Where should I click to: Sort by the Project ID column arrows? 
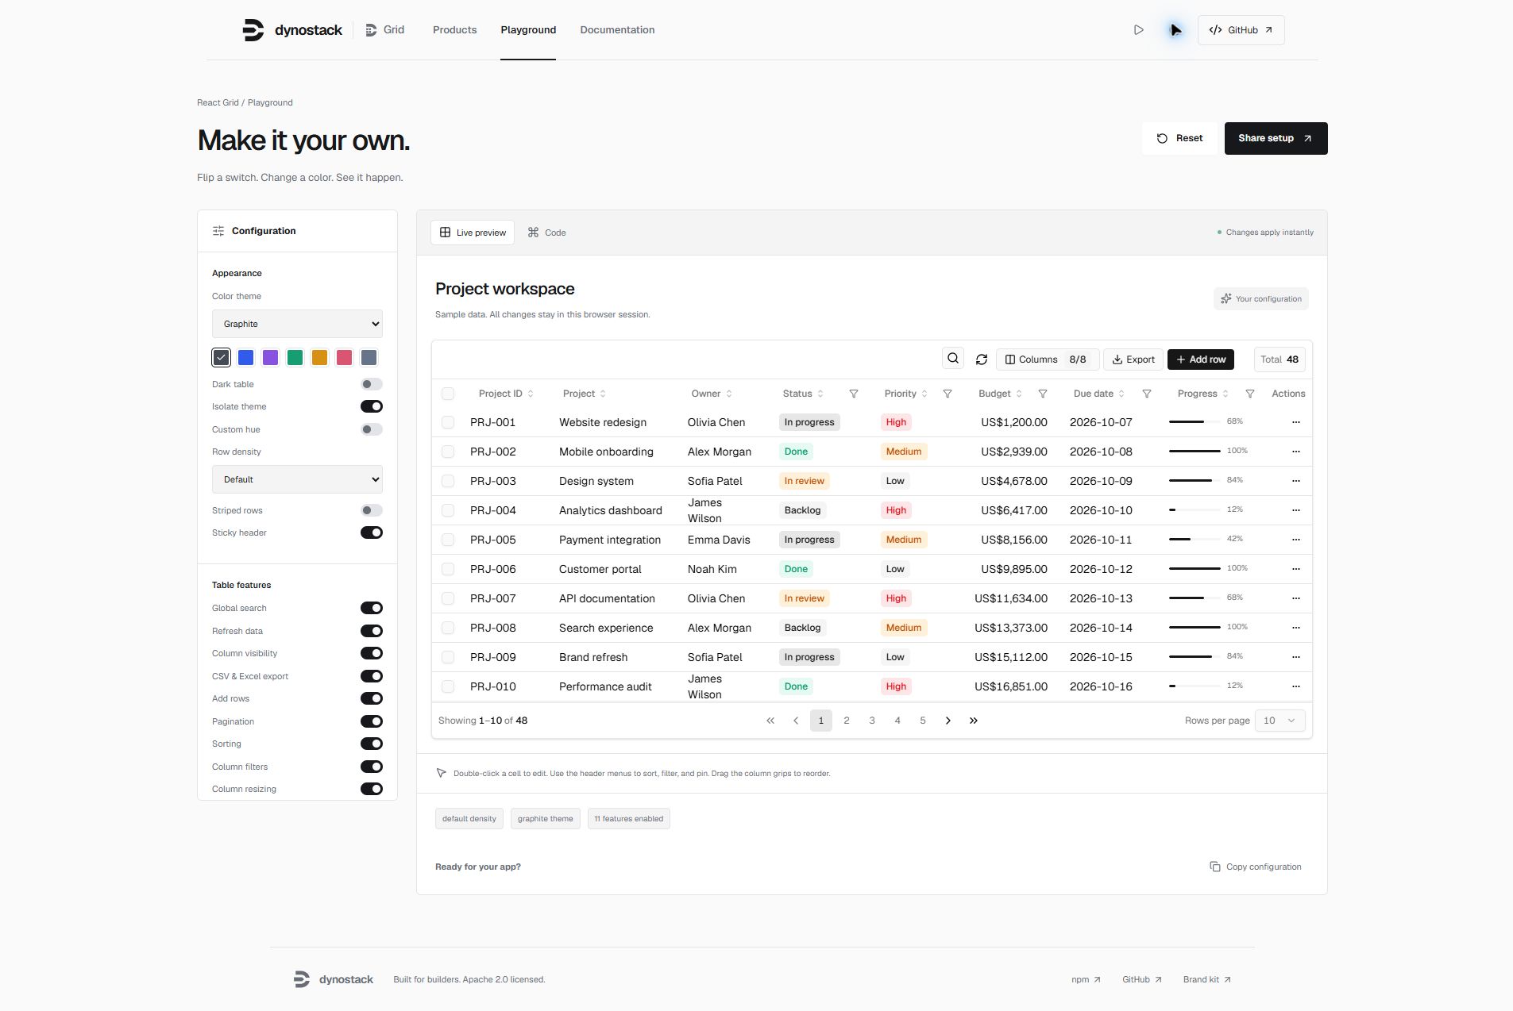tap(531, 394)
